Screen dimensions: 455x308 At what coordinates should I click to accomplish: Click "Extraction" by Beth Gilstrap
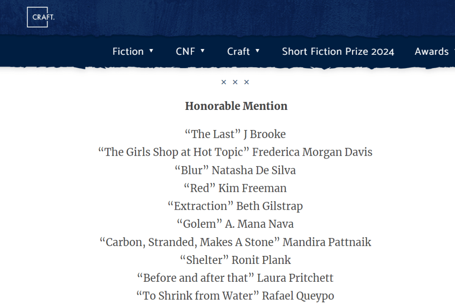(x=235, y=206)
